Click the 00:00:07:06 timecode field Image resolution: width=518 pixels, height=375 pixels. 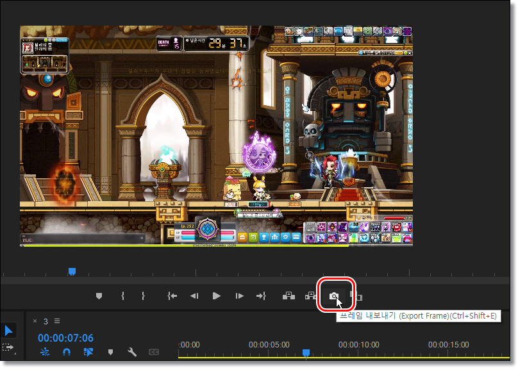pyautogui.click(x=65, y=338)
